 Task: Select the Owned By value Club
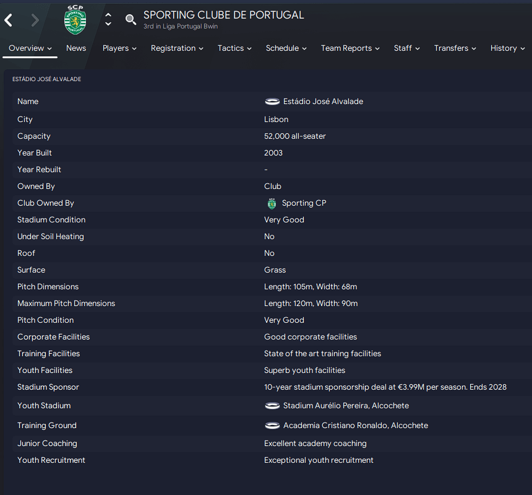[272, 186]
